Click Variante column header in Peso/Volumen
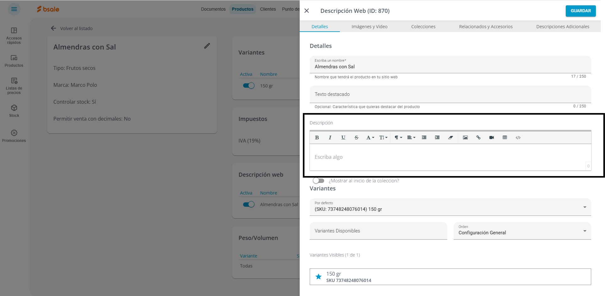Screen dimensions: 605x296 [x=248, y=256]
